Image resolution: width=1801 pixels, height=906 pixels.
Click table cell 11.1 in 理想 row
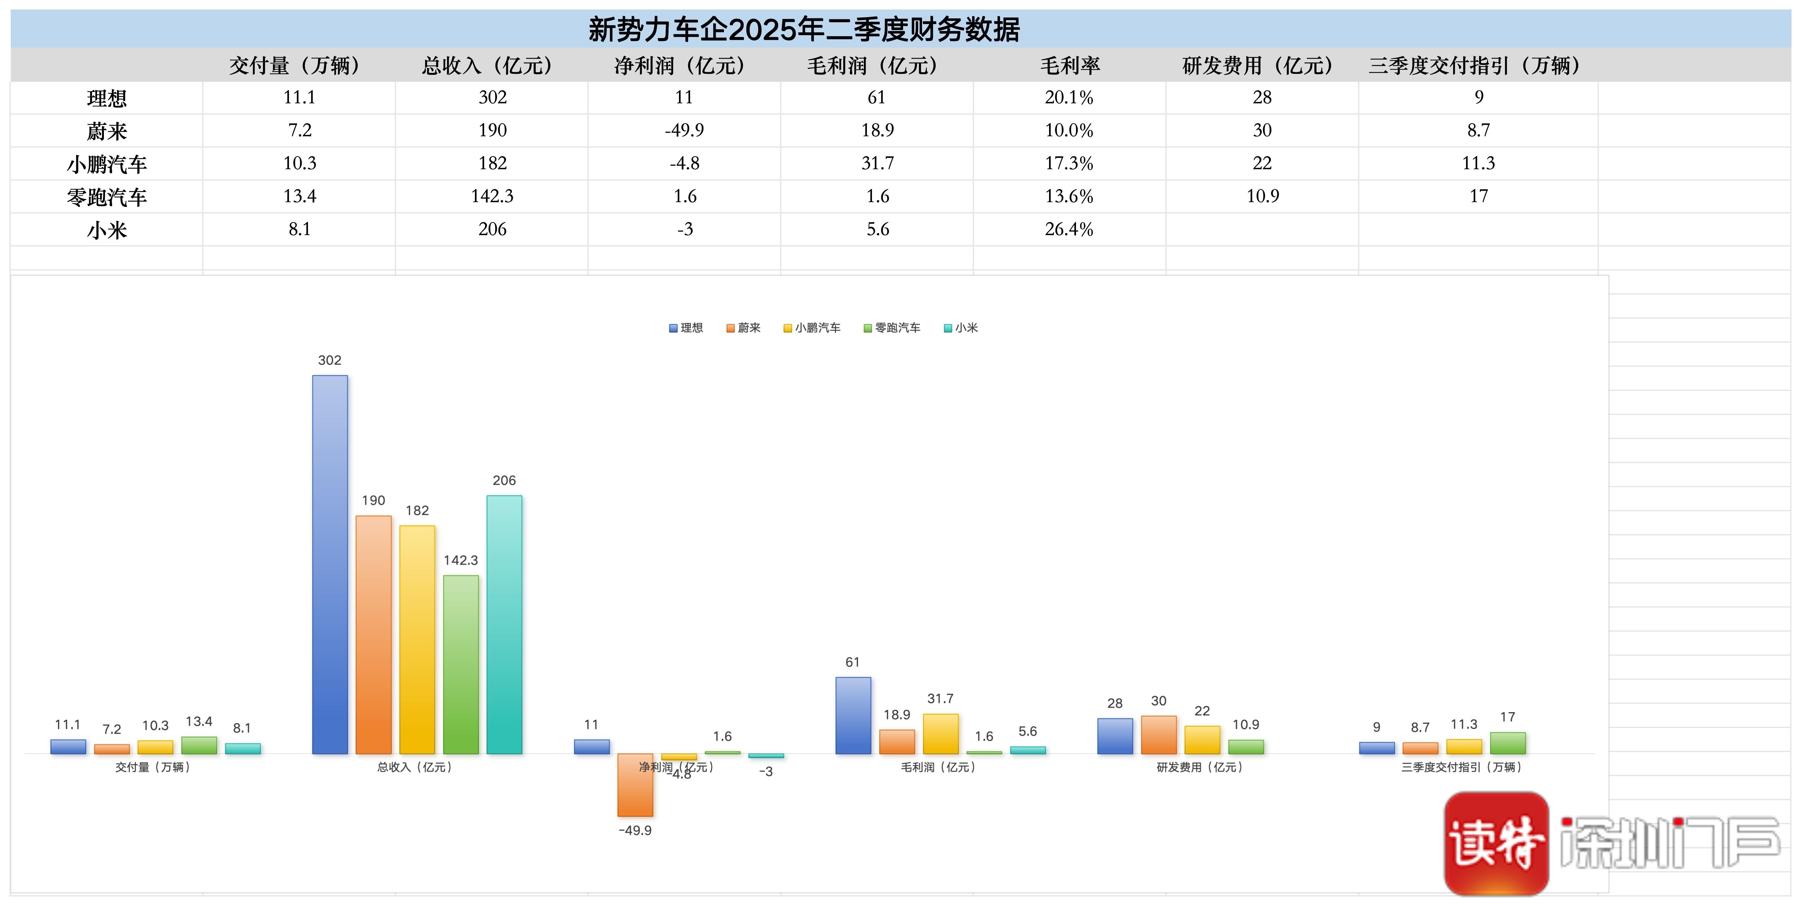pos(299,98)
